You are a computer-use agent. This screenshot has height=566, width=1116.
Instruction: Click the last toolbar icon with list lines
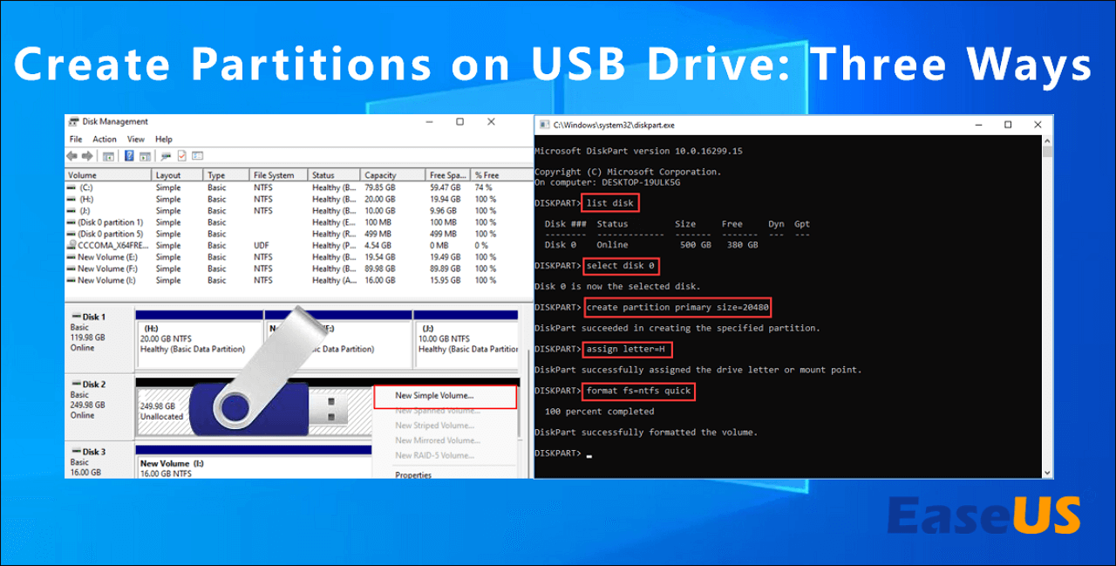coord(197,156)
